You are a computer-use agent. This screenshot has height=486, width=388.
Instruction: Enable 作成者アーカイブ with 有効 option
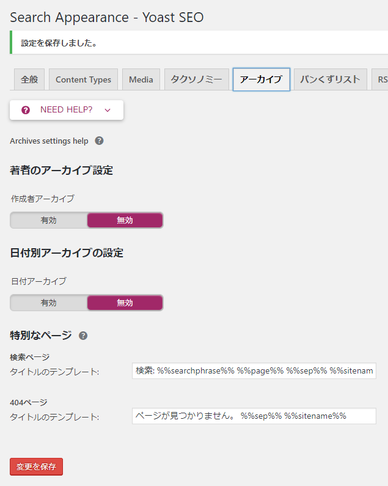point(49,220)
